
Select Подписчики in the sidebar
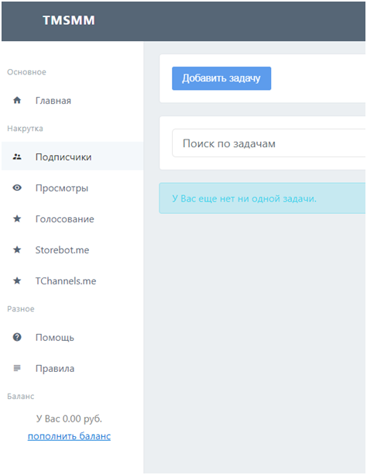(x=72, y=156)
